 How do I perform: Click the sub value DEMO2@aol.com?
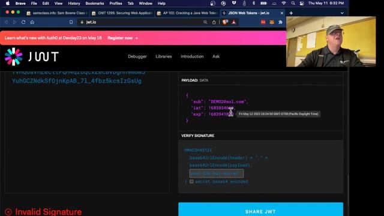coord(227,101)
